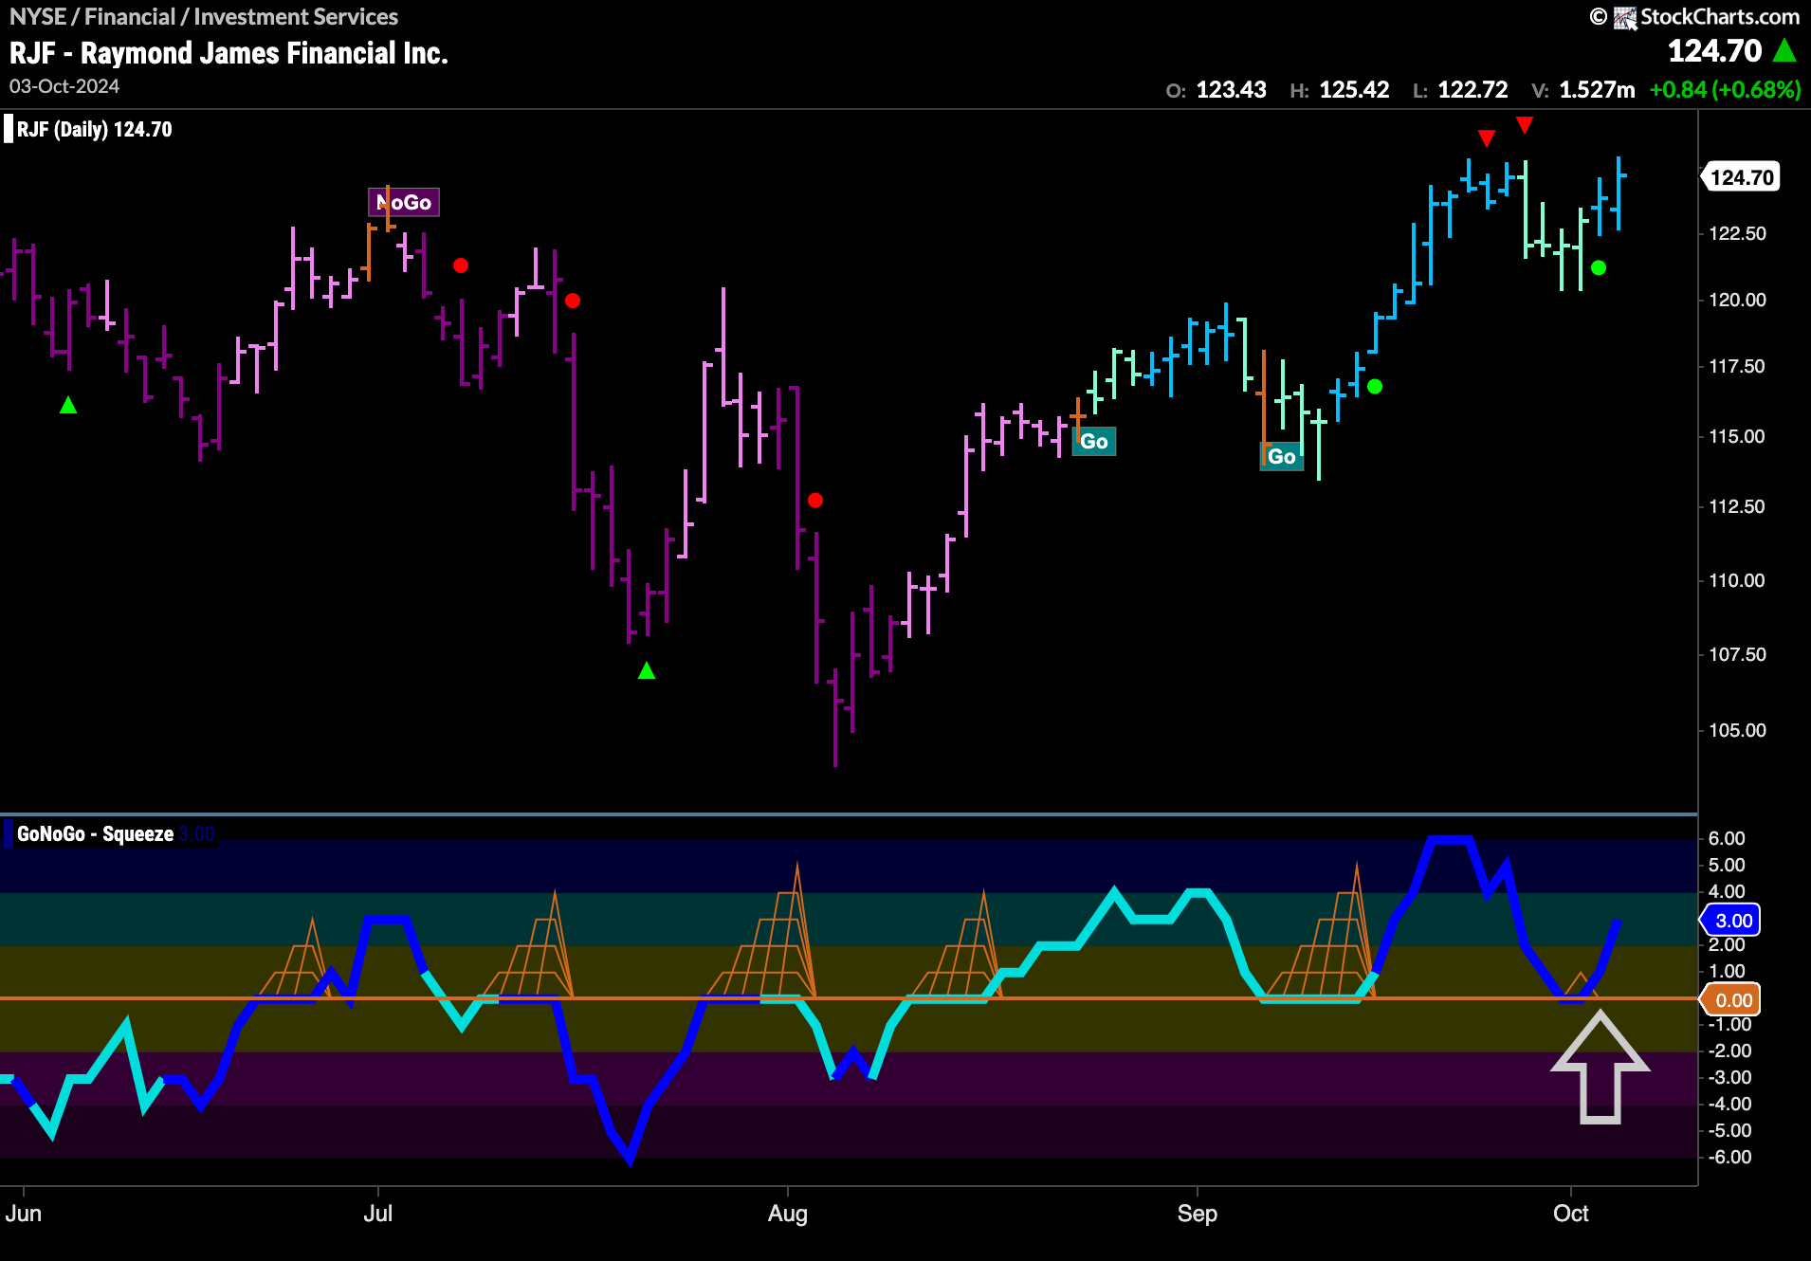Click the first red down-triangle near the top
Screen dimensions: 1811x1261
(x=1487, y=138)
